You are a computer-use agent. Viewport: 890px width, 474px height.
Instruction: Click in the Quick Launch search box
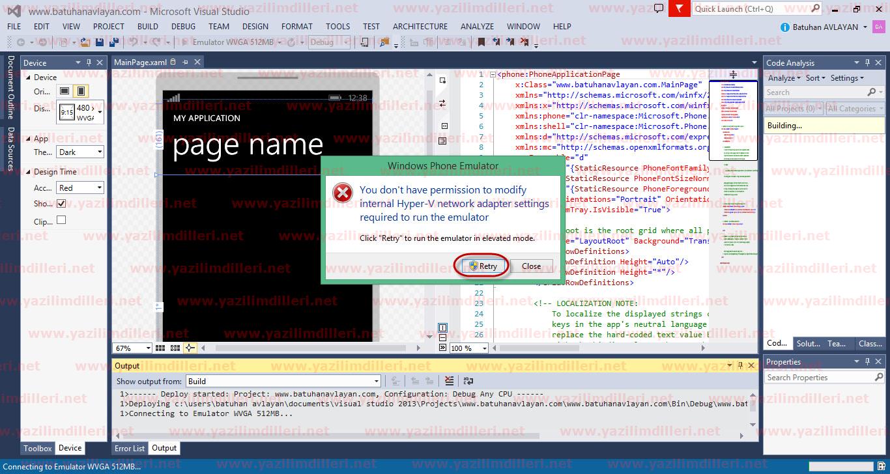(x=756, y=9)
